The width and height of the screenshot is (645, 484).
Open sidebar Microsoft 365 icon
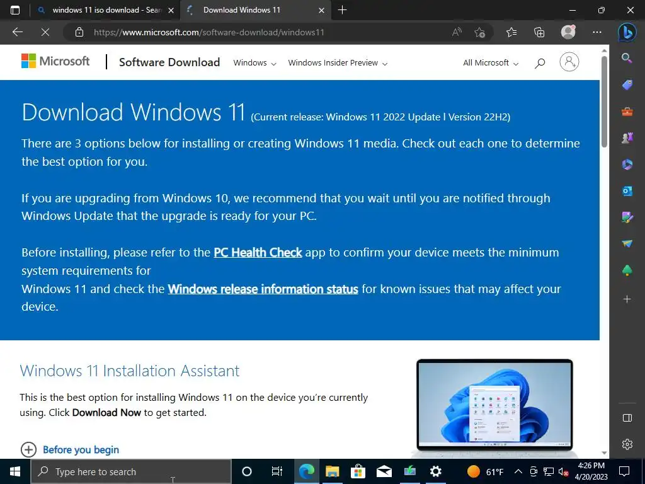(627, 164)
